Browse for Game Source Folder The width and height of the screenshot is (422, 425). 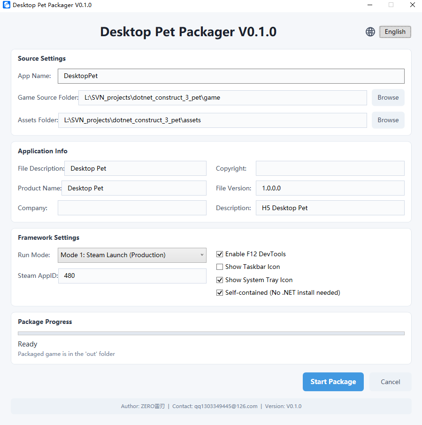388,98
